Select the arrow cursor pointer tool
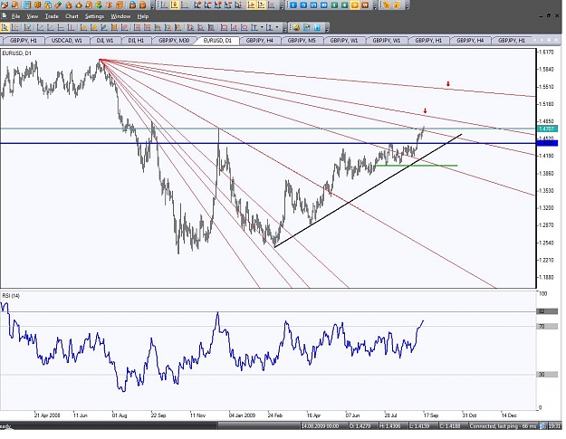The image size is (566, 439). point(5,27)
